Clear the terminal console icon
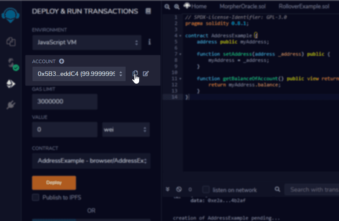Viewport: 339px width, 221px height. click(x=179, y=189)
